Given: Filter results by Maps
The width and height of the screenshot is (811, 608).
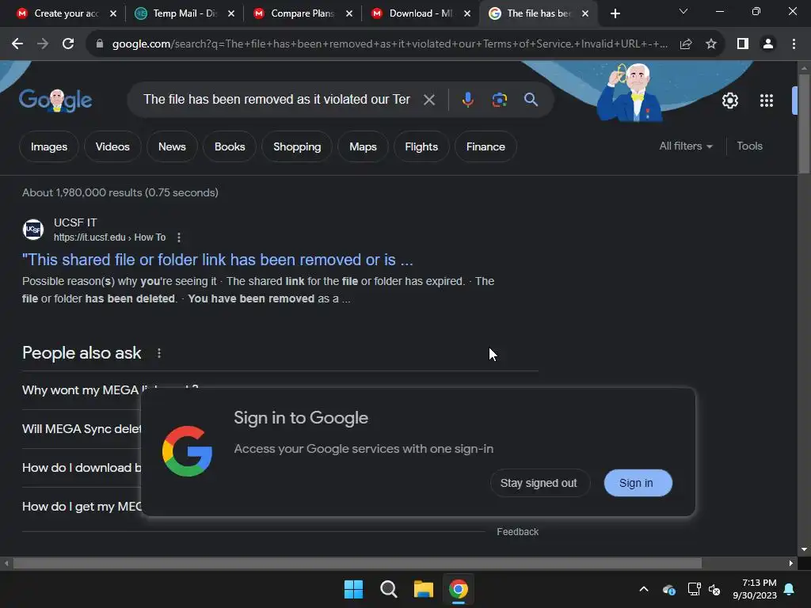Looking at the screenshot, I should click(363, 146).
